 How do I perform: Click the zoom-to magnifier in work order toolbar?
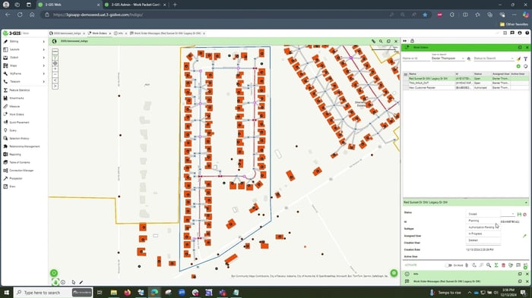tap(489, 265)
